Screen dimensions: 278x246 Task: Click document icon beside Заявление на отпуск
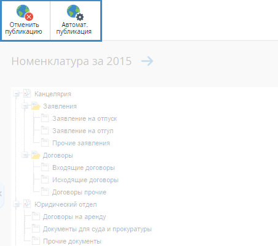click(x=45, y=118)
